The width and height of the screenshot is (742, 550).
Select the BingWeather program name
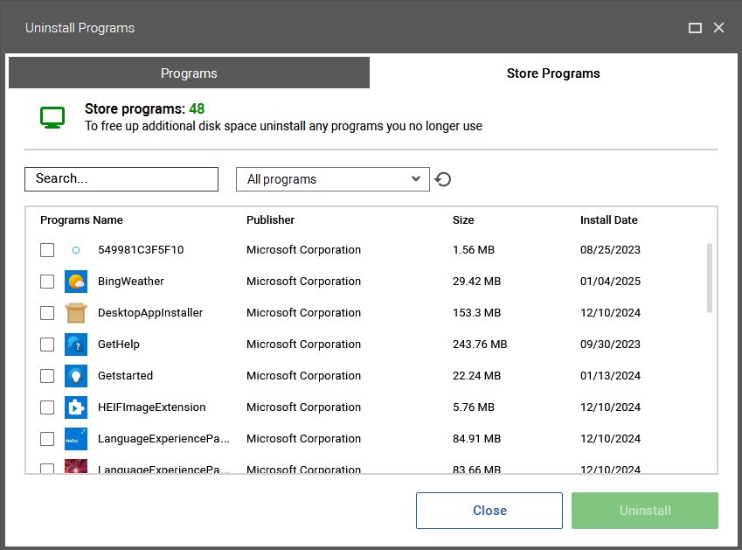130,282
